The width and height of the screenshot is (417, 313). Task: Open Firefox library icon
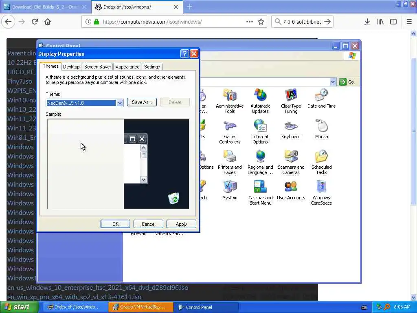click(380, 22)
